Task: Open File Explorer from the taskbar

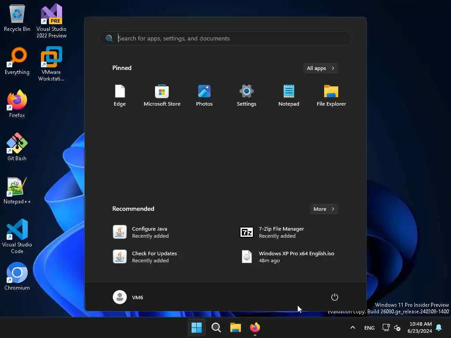Action: (x=235, y=327)
